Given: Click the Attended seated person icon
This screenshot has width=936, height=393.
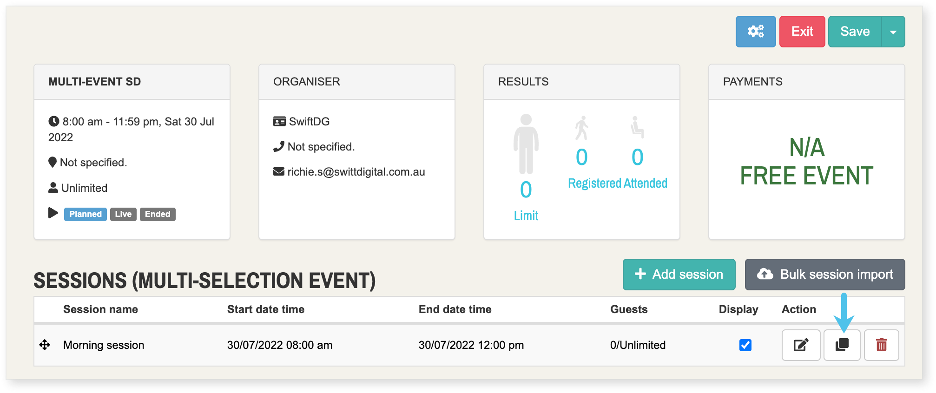Looking at the screenshot, I should tap(637, 127).
